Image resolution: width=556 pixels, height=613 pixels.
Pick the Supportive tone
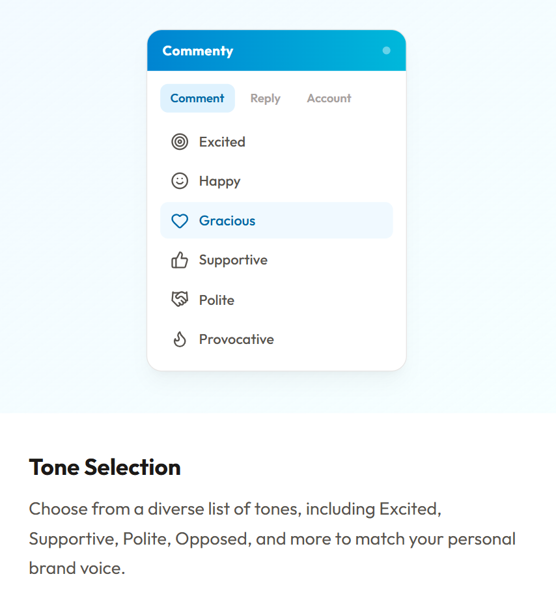coord(233,260)
